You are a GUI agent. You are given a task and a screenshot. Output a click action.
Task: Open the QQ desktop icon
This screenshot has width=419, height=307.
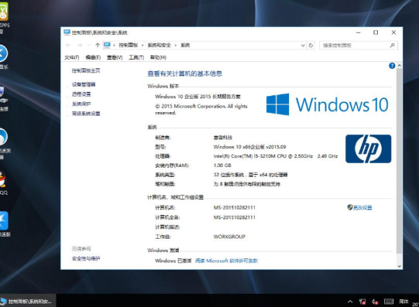click(3, 182)
